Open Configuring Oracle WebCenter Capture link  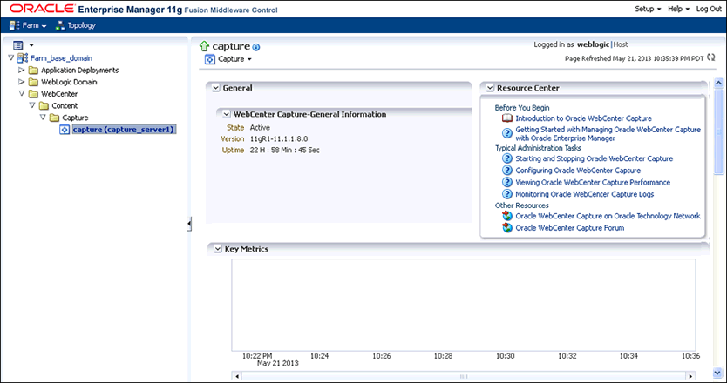[578, 171]
